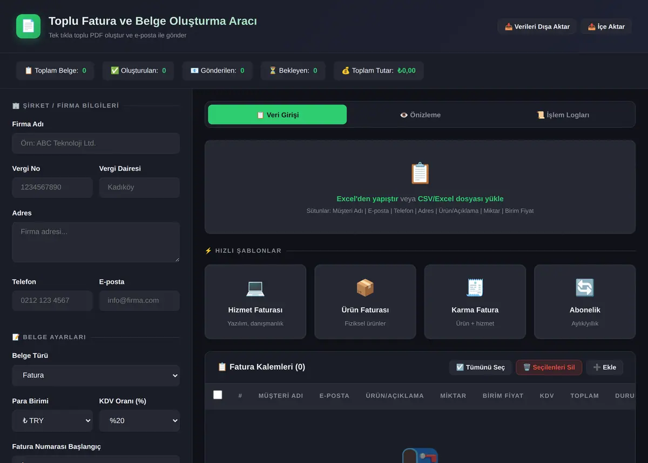Screen dimensions: 648x463
Task: Open the Belge Türü dropdown
Action: pyautogui.click(x=96, y=375)
